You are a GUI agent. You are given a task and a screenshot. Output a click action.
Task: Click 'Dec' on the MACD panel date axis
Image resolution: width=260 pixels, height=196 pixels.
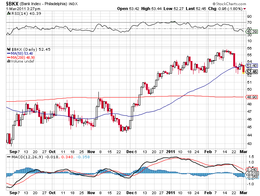coord(130,193)
